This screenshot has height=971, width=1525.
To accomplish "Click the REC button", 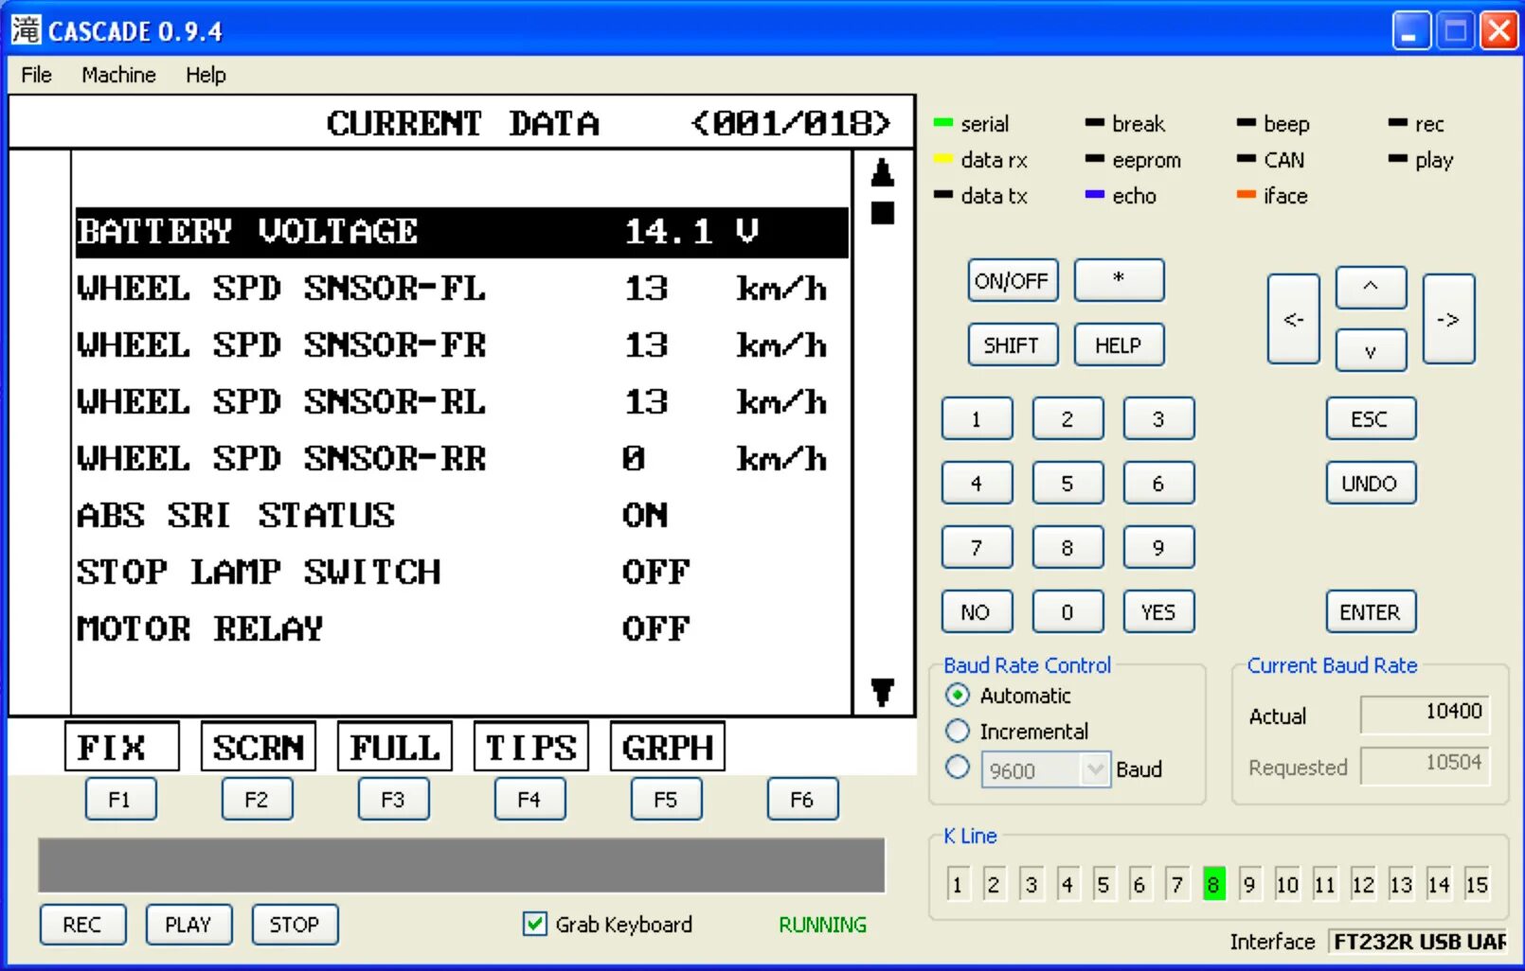I will pos(82,924).
